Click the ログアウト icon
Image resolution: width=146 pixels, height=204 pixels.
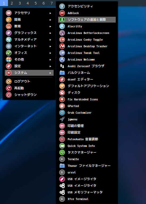(x=9, y=82)
